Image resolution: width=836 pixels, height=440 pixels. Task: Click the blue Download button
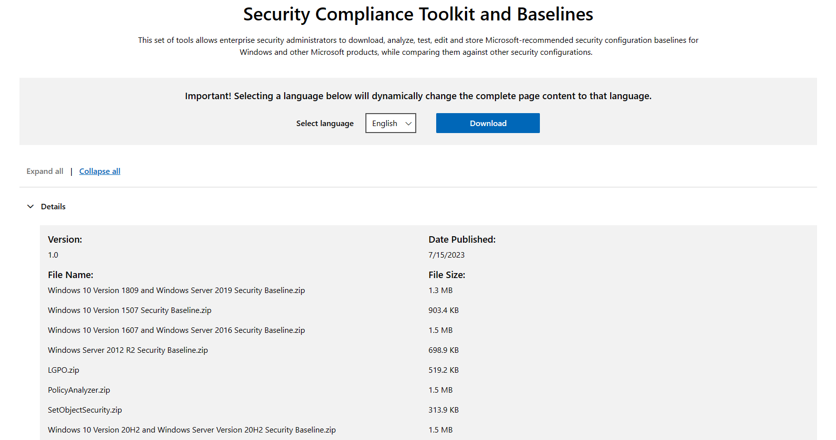click(x=488, y=123)
